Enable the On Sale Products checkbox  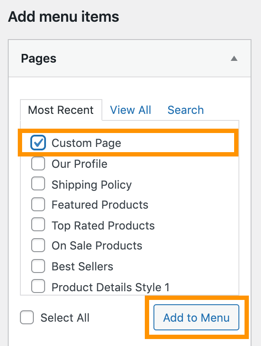[38, 245]
